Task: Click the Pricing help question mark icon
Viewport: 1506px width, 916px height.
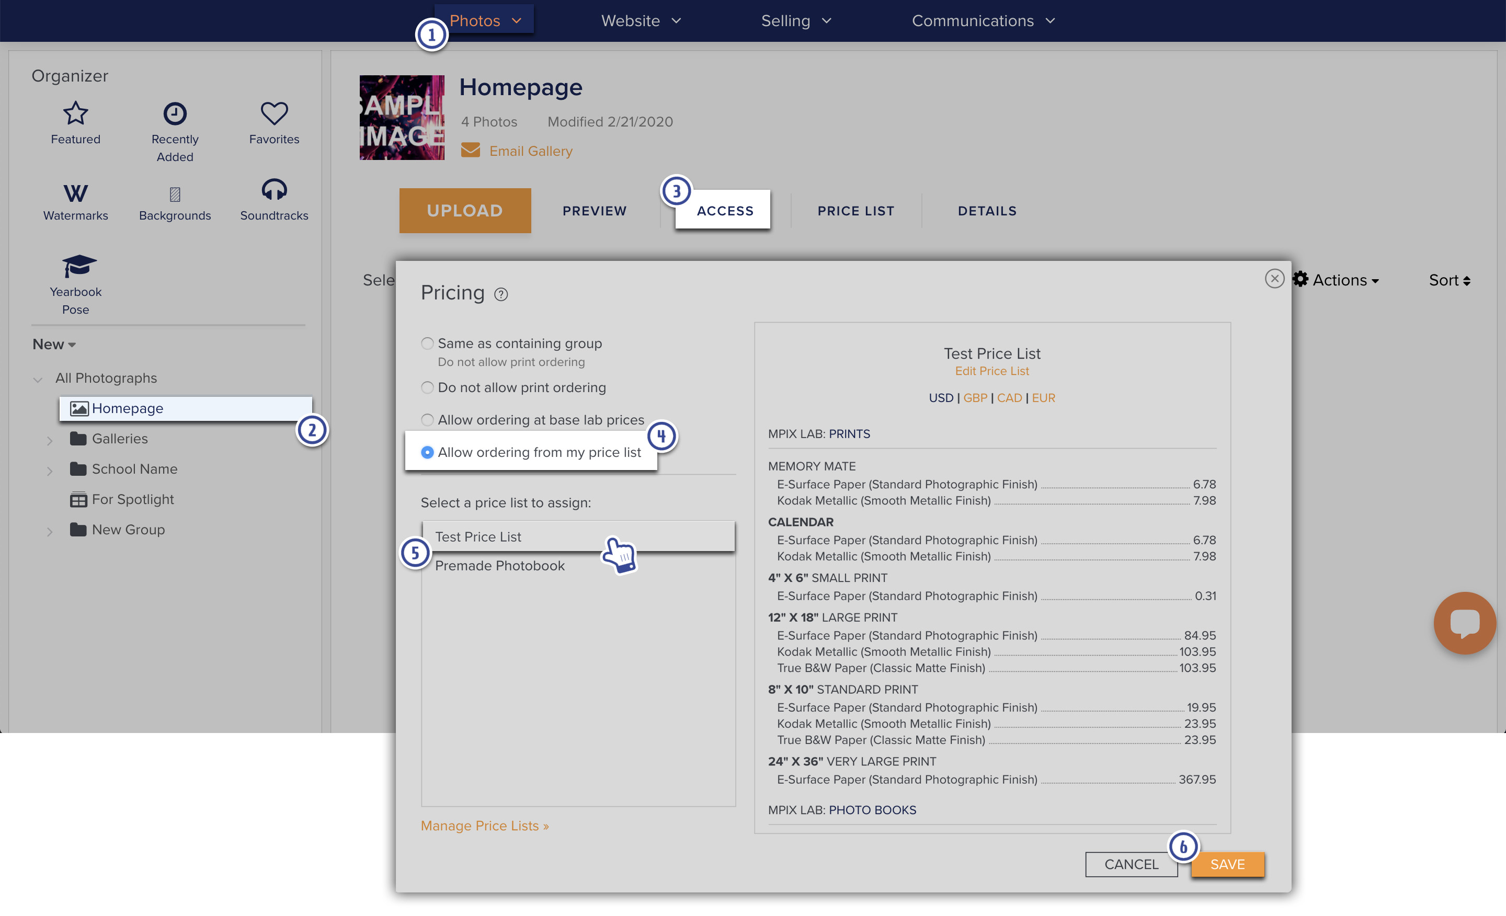Action: coord(500,294)
